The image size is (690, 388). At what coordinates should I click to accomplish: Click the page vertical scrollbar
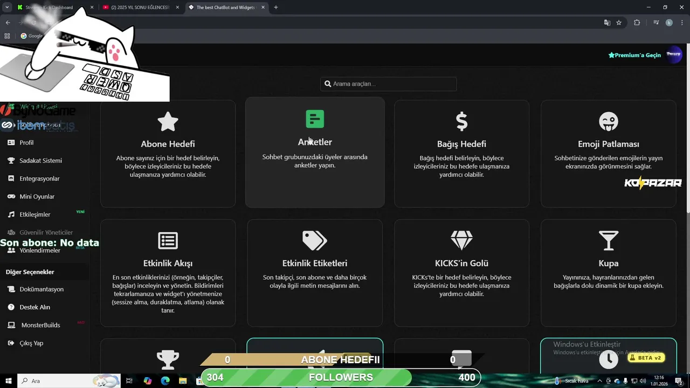(x=687, y=129)
